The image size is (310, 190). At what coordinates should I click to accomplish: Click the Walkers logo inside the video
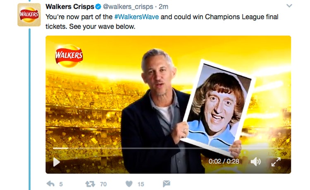pos(69,56)
